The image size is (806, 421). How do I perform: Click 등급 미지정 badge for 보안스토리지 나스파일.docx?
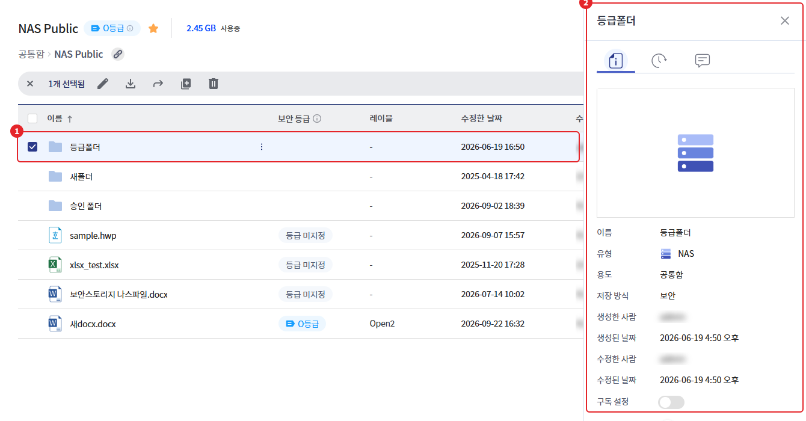click(x=306, y=295)
